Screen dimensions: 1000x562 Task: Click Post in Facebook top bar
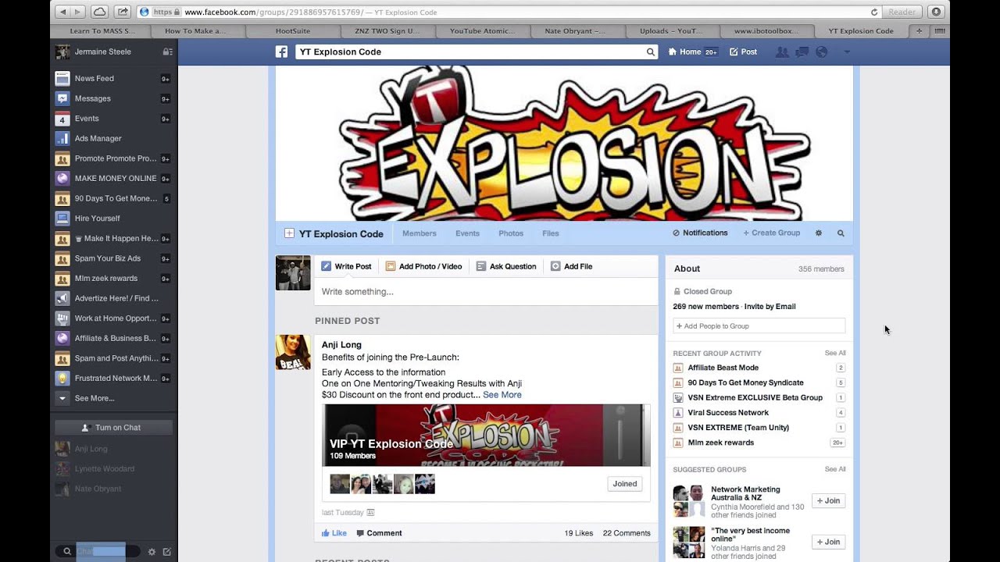coord(743,52)
